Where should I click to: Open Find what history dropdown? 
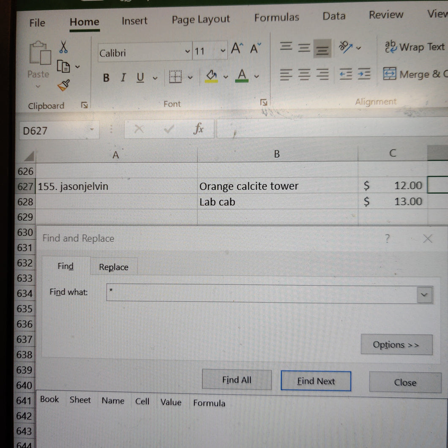pyautogui.click(x=424, y=295)
